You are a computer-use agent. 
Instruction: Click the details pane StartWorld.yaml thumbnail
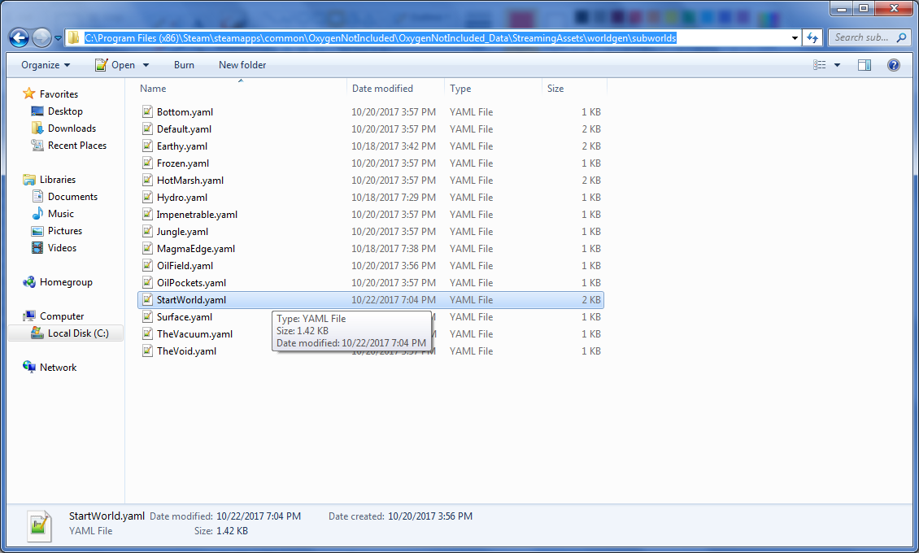pyautogui.click(x=39, y=525)
